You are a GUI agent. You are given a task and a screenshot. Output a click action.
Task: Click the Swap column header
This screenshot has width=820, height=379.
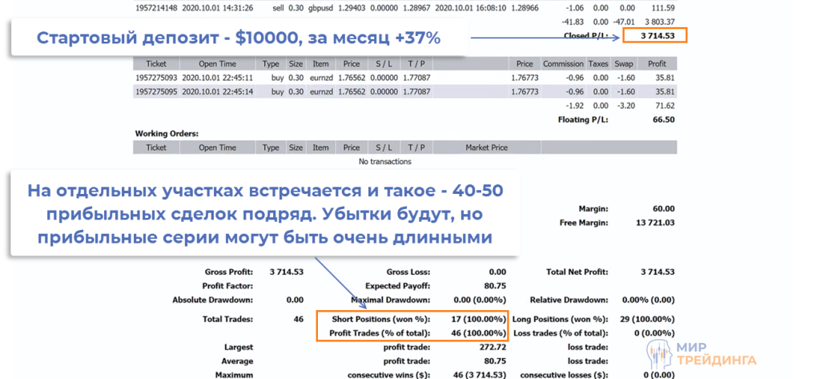pyautogui.click(x=624, y=64)
